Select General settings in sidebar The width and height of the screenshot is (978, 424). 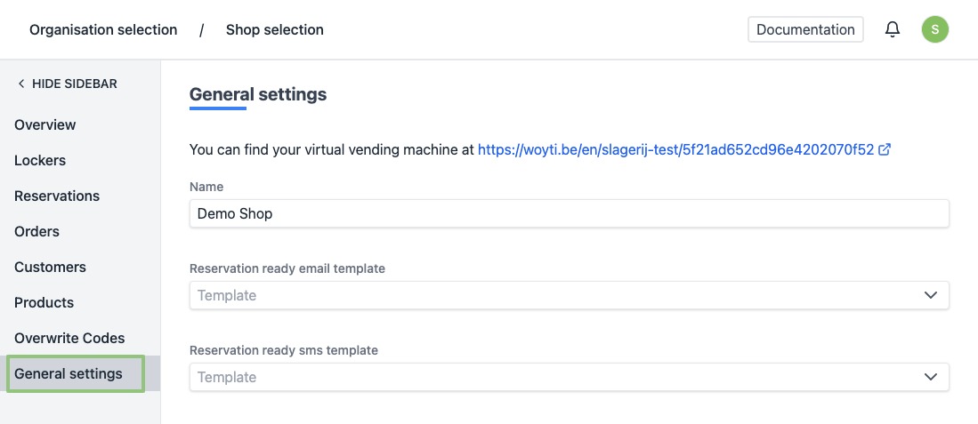click(69, 373)
